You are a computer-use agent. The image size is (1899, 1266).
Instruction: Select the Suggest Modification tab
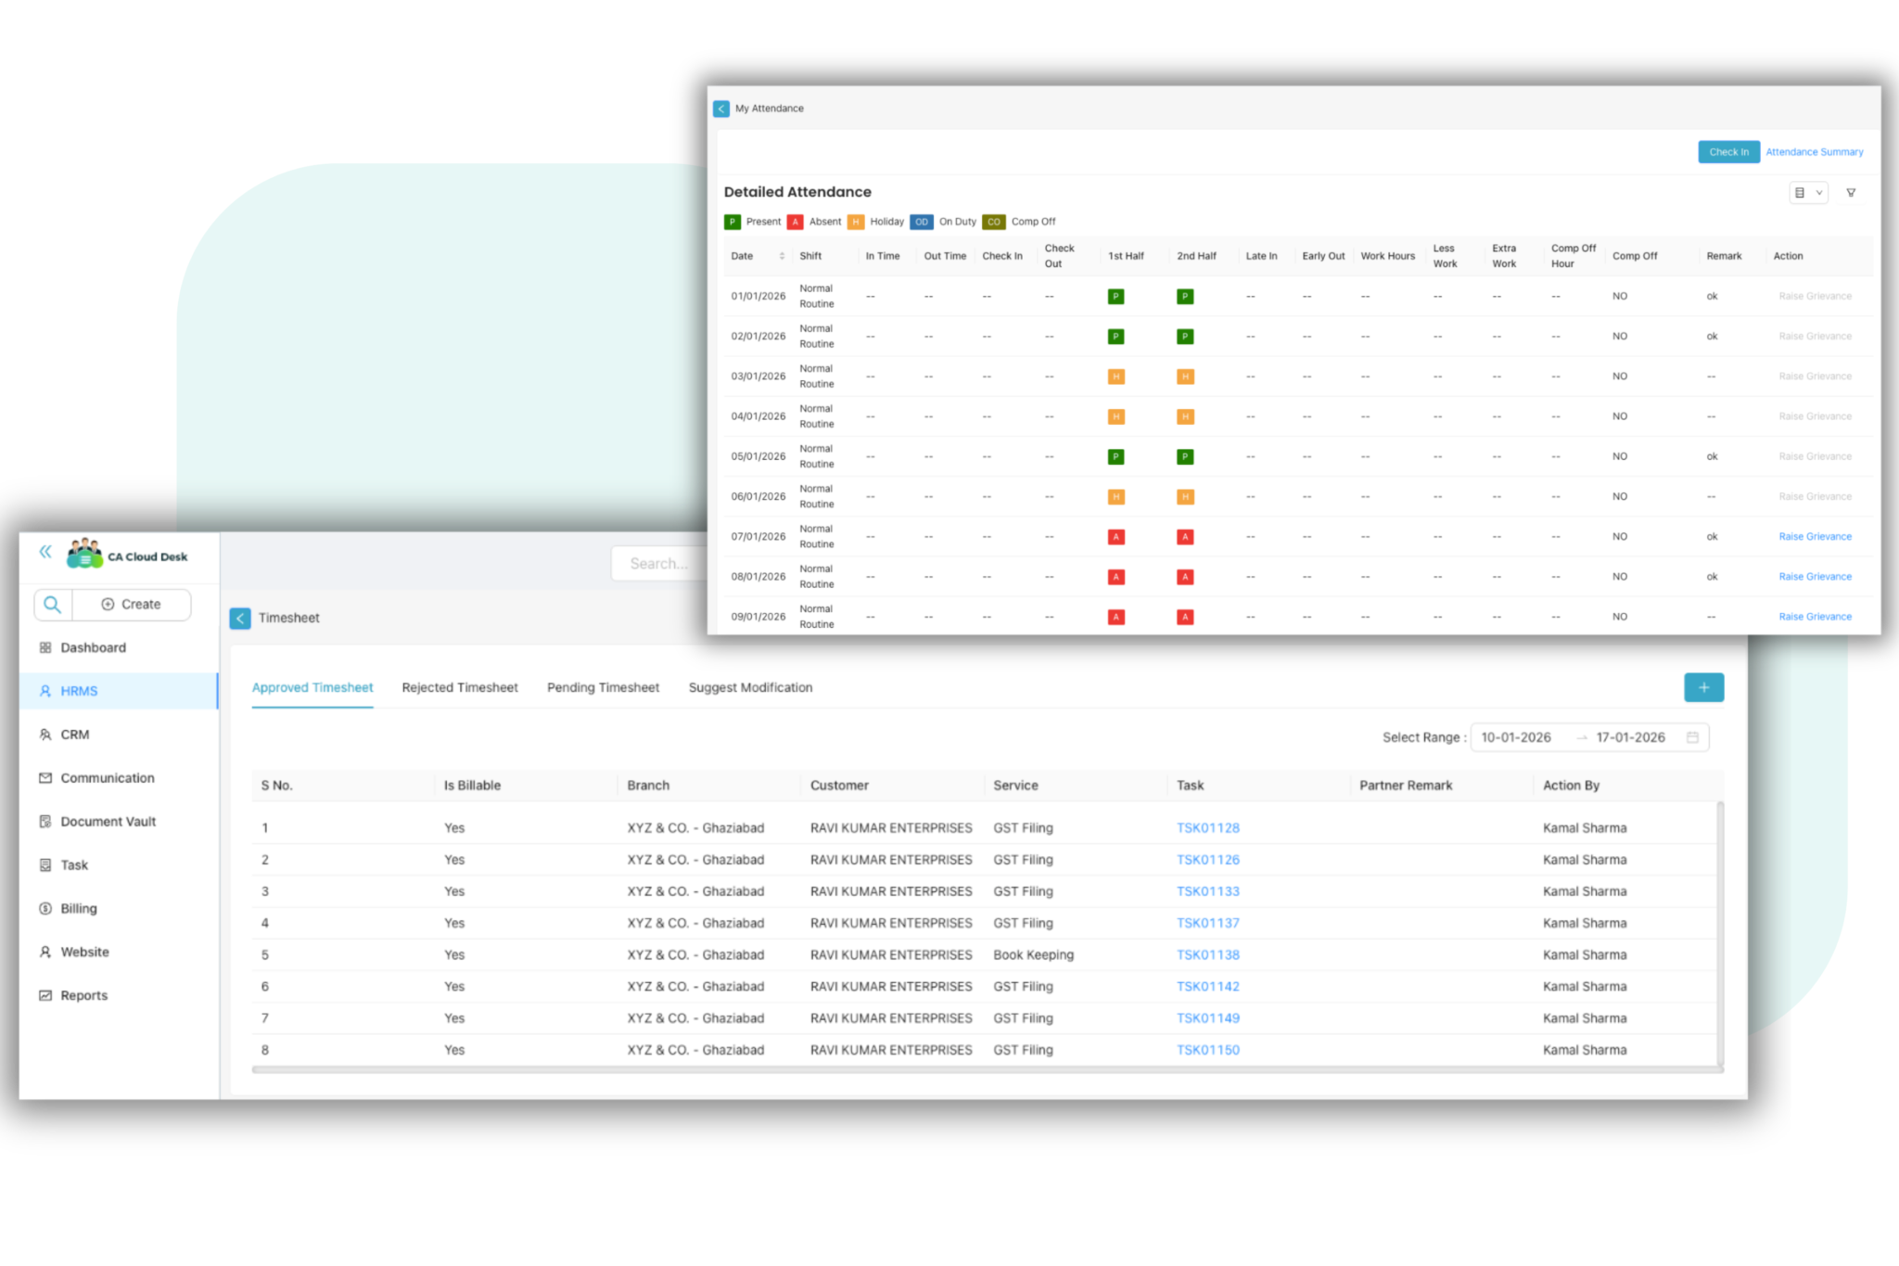coord(750,687)
